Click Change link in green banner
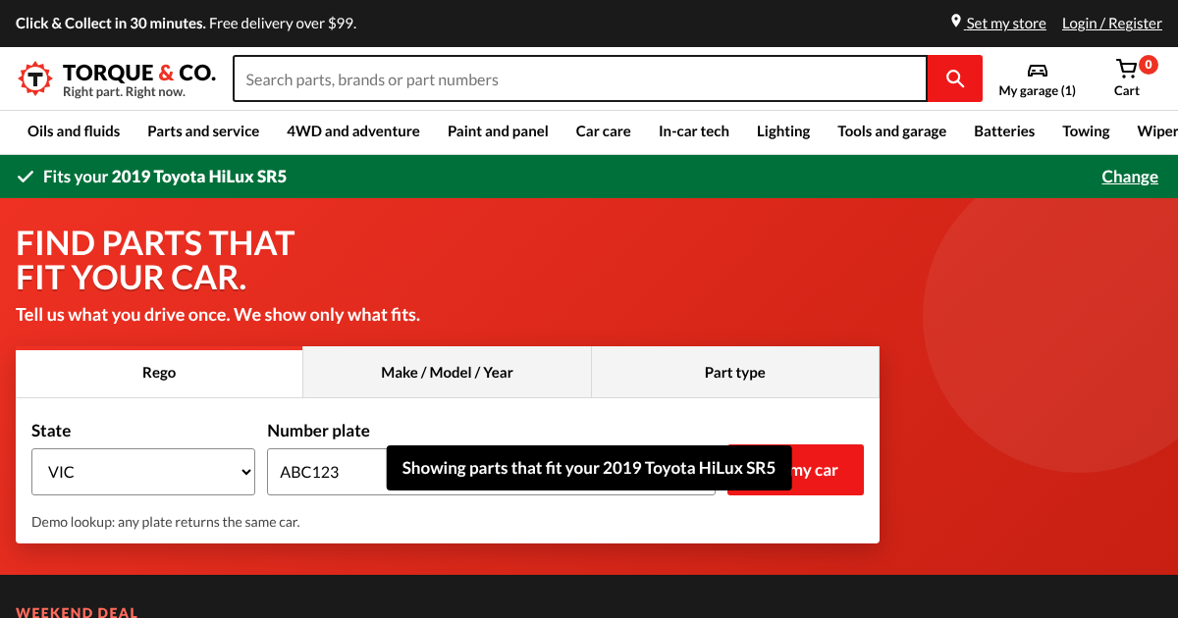 (1130, 177)
